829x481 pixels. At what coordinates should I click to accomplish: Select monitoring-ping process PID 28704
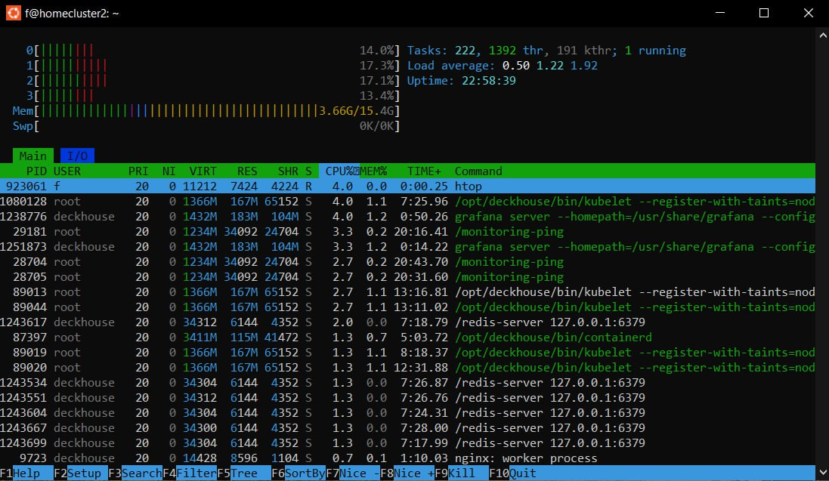click(x=407, y=261)
